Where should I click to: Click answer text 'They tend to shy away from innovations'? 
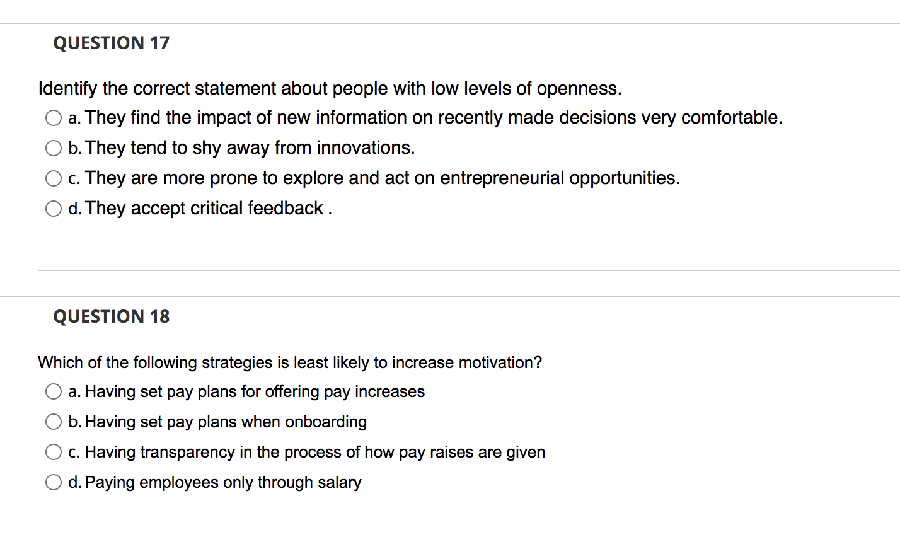click(x=250, y=148)
